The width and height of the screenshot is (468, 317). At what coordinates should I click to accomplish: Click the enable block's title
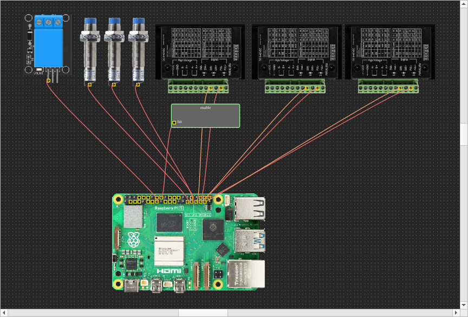pyautogui.click(x=205, y=108)
